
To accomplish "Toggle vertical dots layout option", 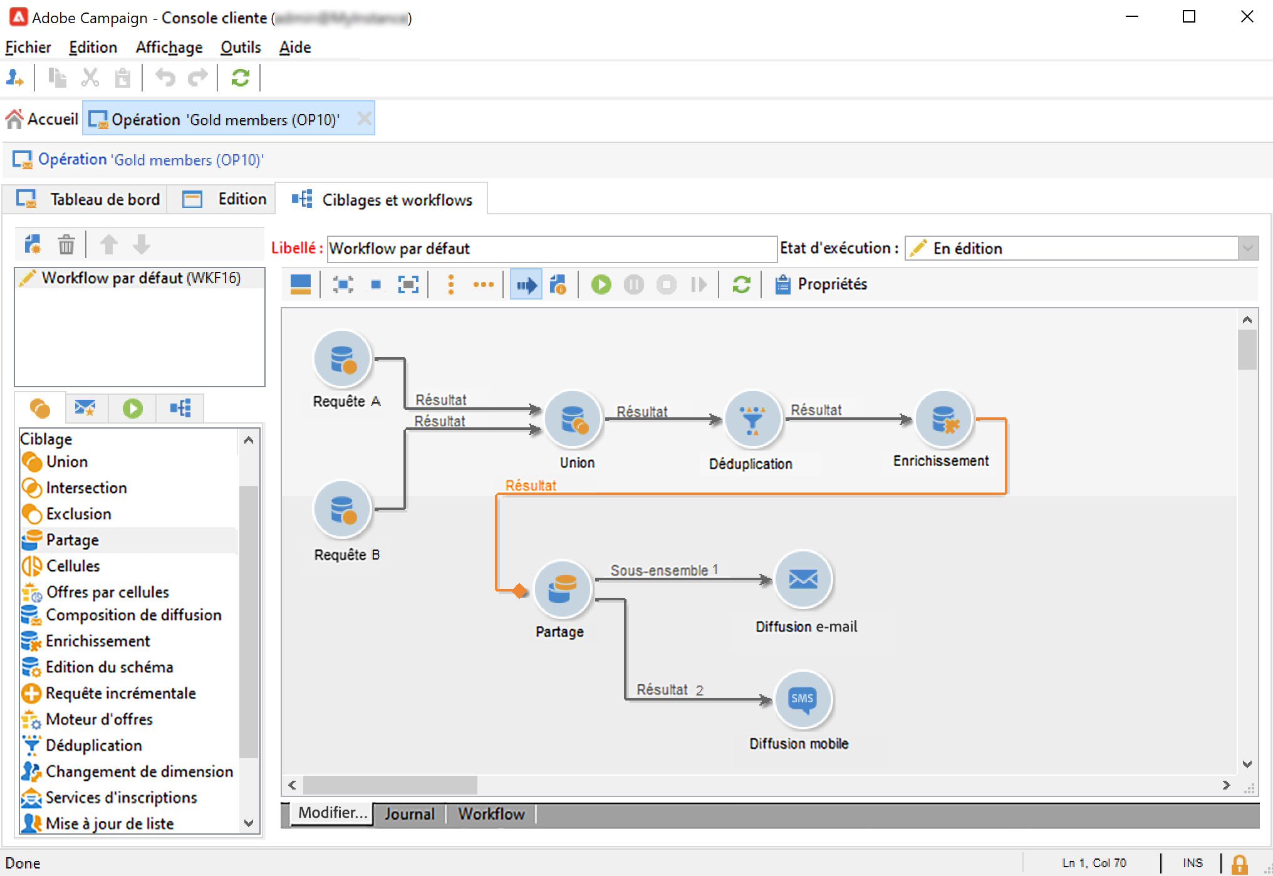I will 450,284.
